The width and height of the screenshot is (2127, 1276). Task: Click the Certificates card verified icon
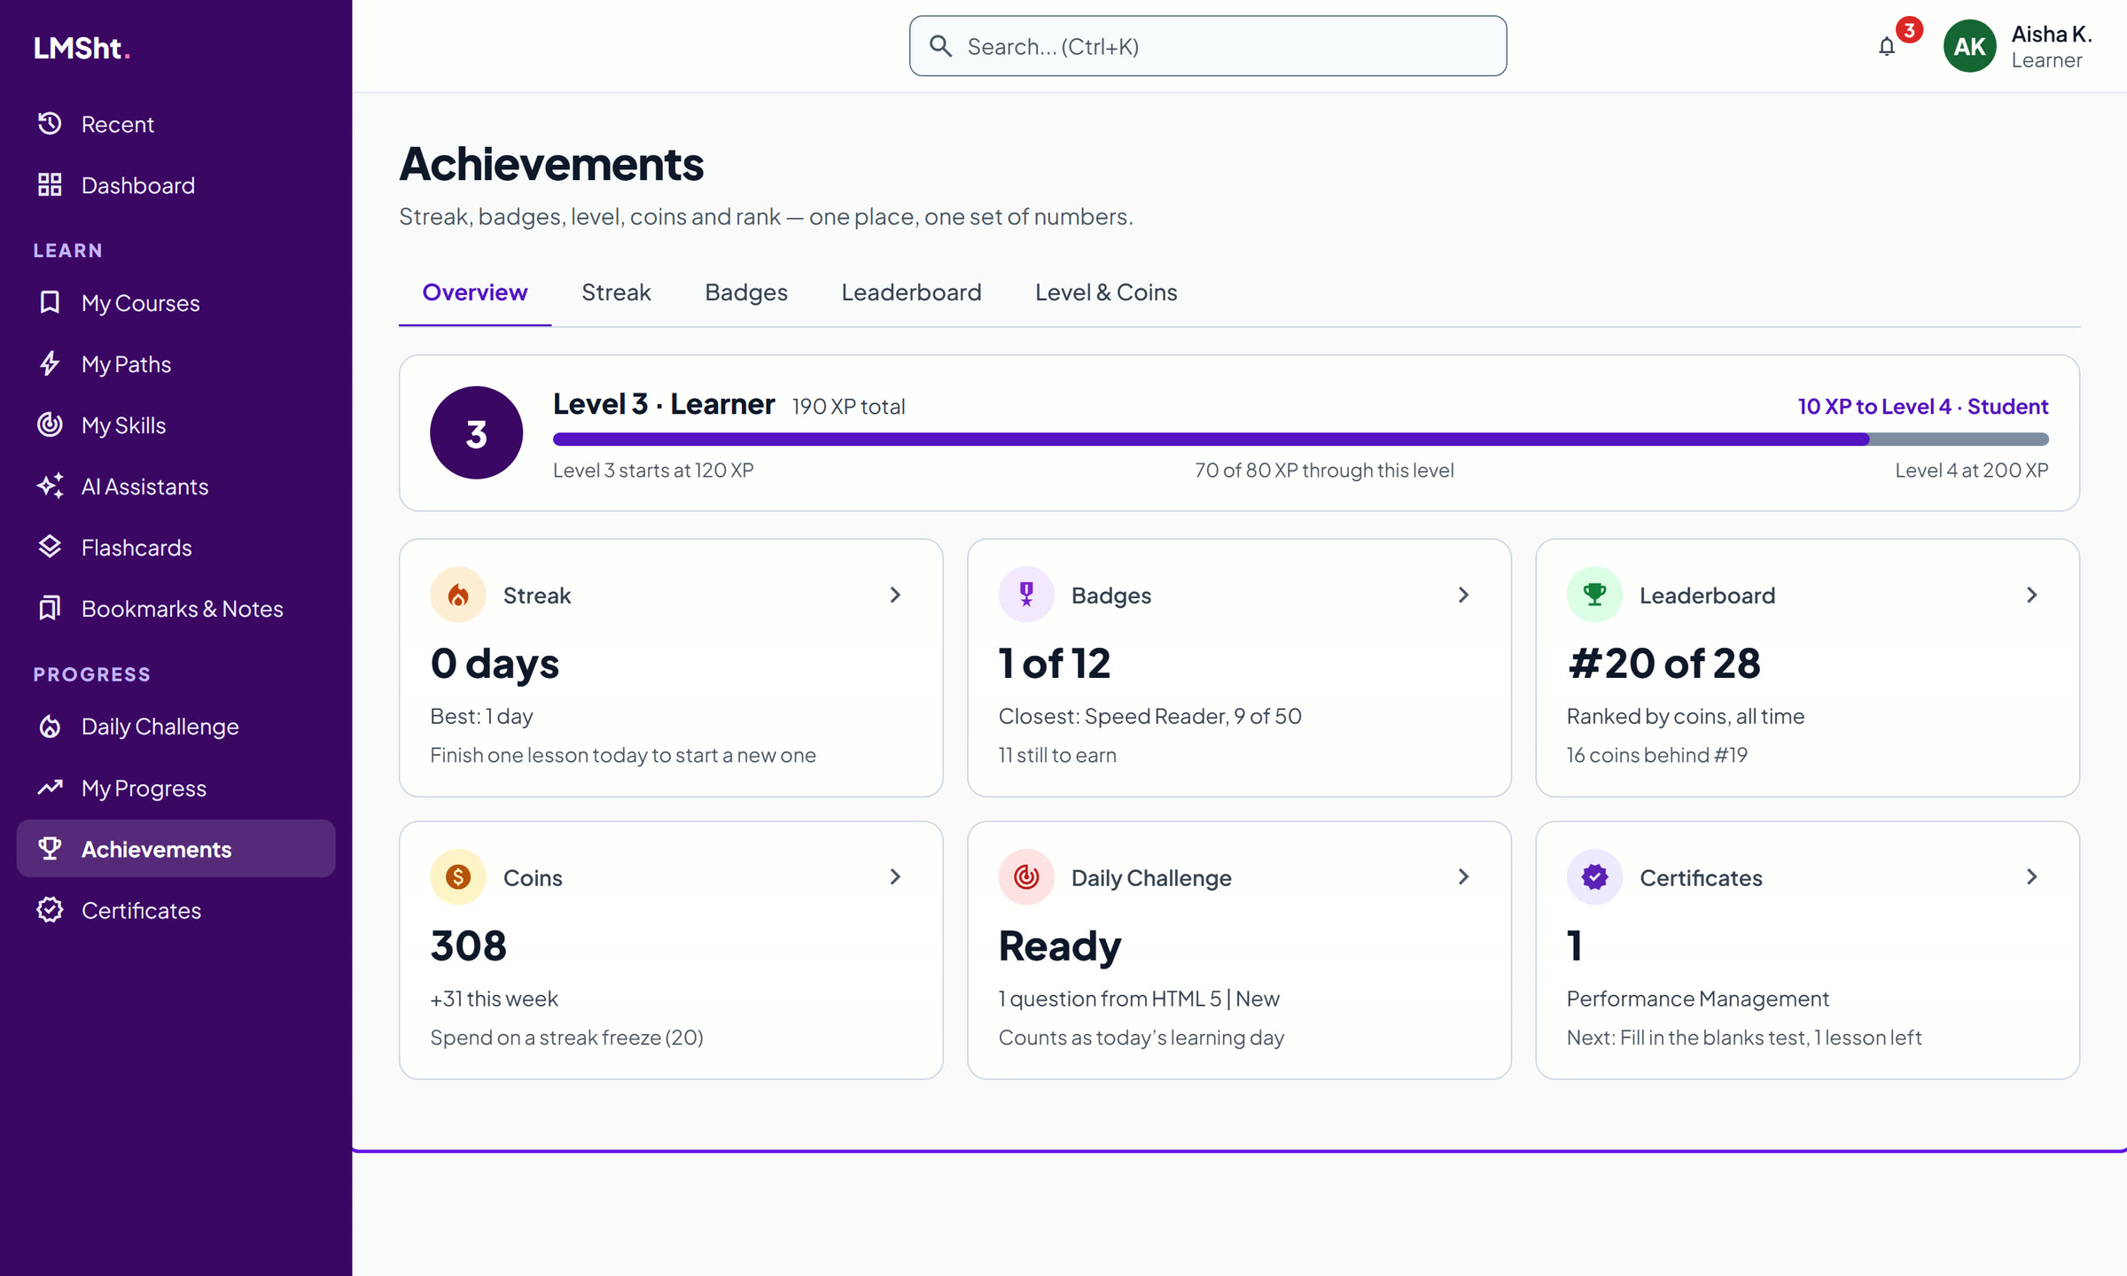coord(1594,877)
